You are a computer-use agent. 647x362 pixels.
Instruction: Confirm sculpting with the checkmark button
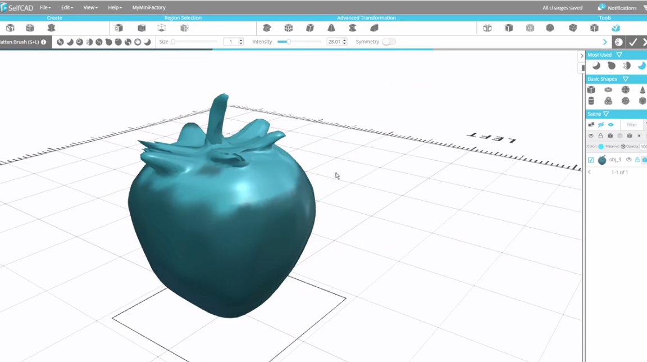click(633, 42)
